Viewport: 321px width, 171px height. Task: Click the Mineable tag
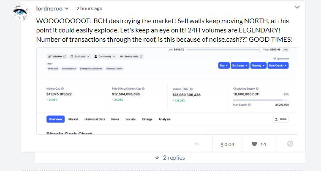[x=53, y=69]
